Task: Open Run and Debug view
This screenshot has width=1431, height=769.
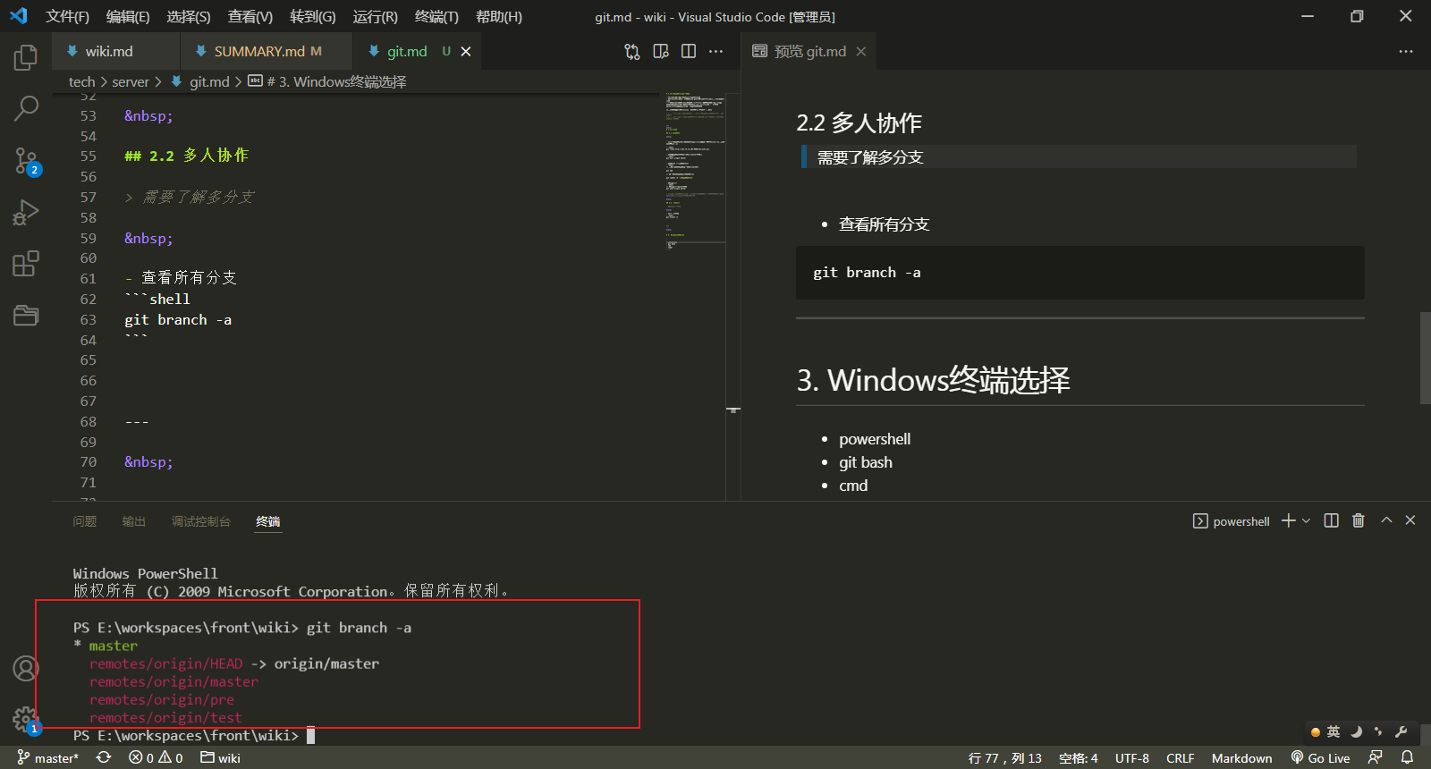Action: (x=26, y=213)
